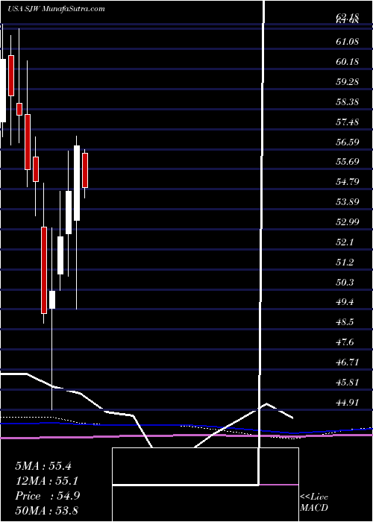Click the 5MA : 55.4 value text
The width and height of the screenshot is (373, 522).
point(43,466)
